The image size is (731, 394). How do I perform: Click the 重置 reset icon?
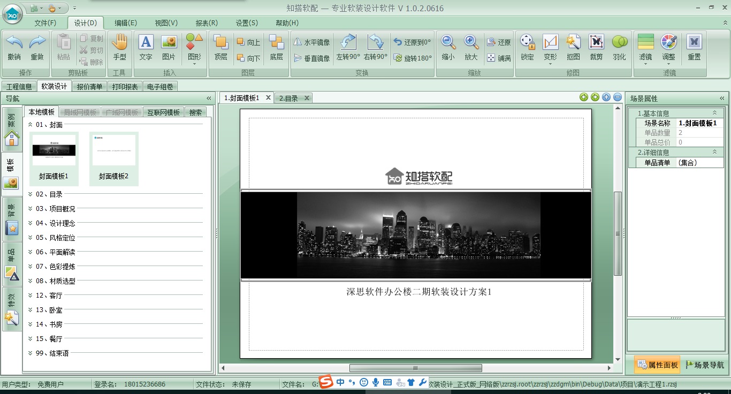click(694, 47)
